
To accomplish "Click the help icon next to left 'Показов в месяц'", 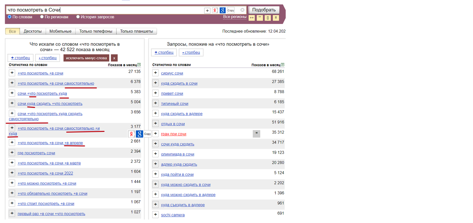I will click(139, 65).
